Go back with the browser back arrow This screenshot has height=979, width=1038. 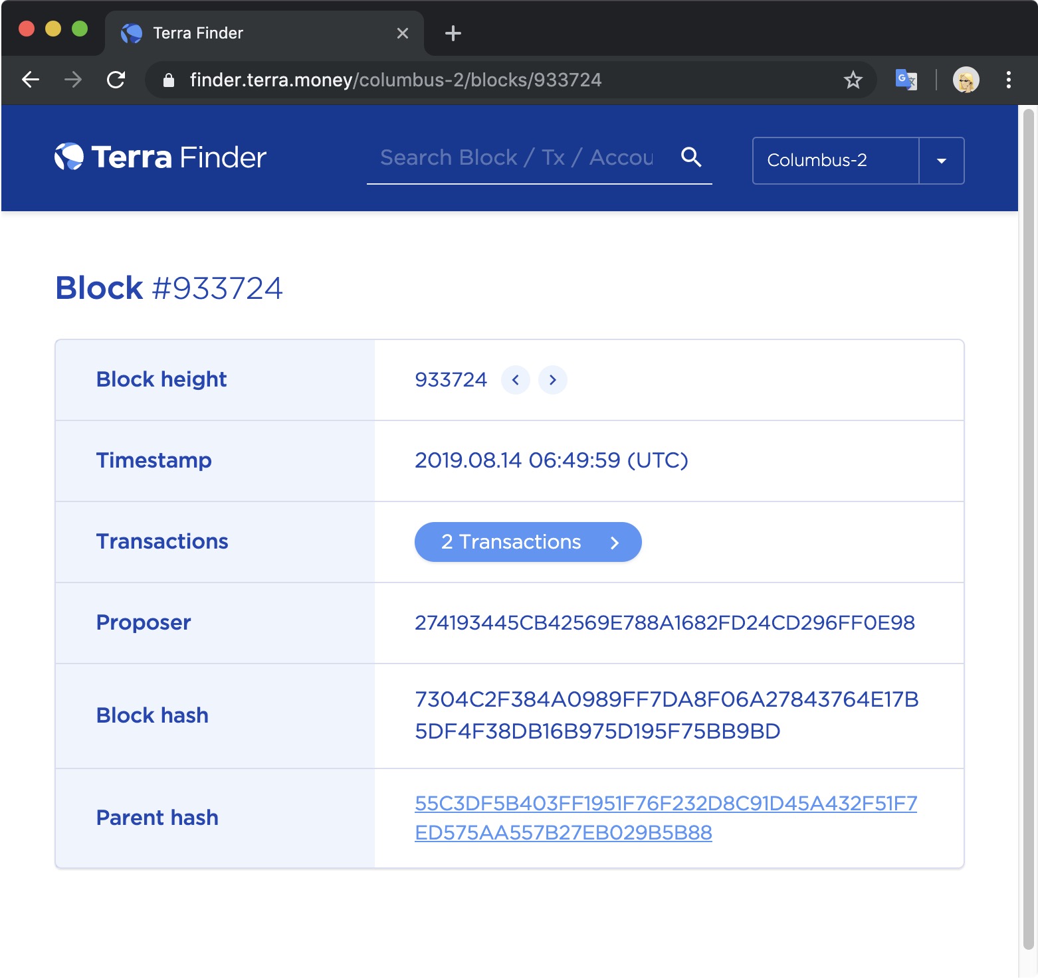(x=31, y=80)
